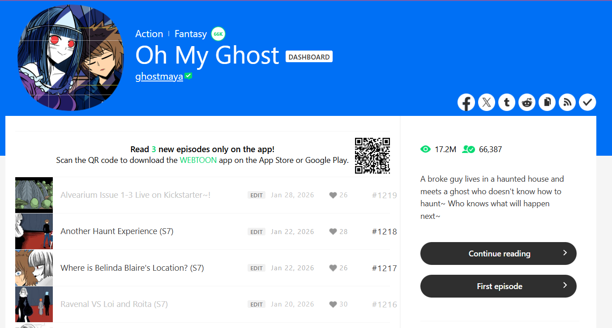Screen dimensions: 612x328
Task: Like episode #1218 via its heart icon
Action: coord(333,232)
